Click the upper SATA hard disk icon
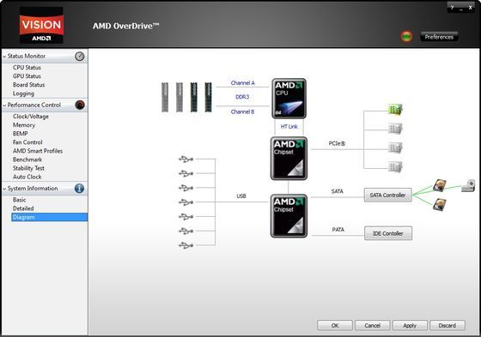This screenshot has width=481, height=337. click(x=440, y=186)
